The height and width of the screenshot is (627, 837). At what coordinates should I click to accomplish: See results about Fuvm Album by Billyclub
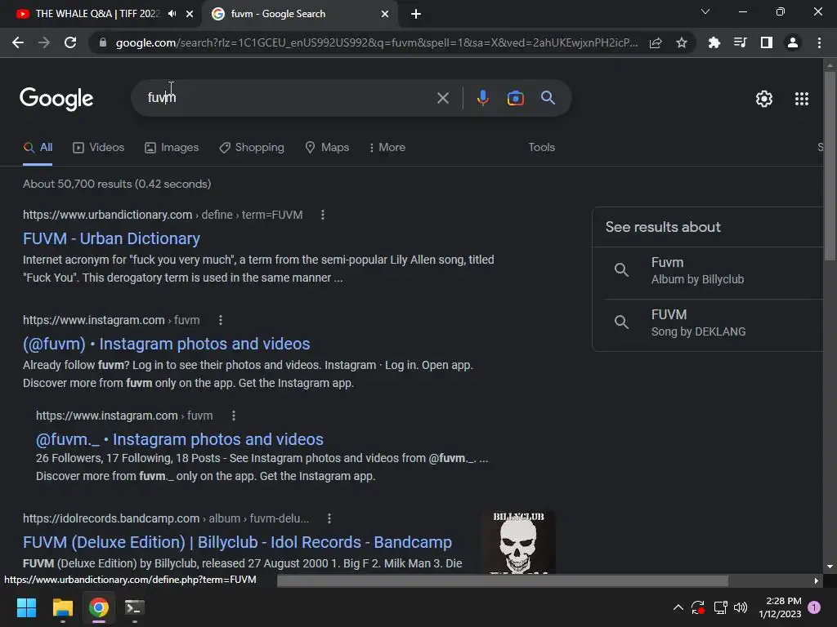click(x=708, y=271)
